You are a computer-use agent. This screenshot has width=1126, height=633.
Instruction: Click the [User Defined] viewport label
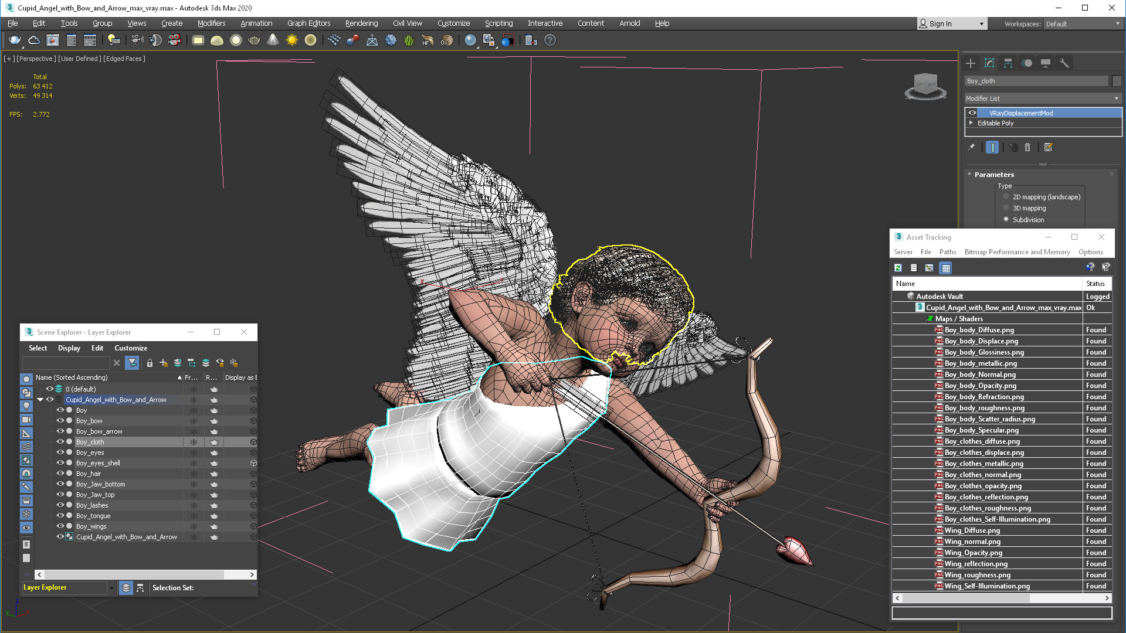click(x=80, y=59)
